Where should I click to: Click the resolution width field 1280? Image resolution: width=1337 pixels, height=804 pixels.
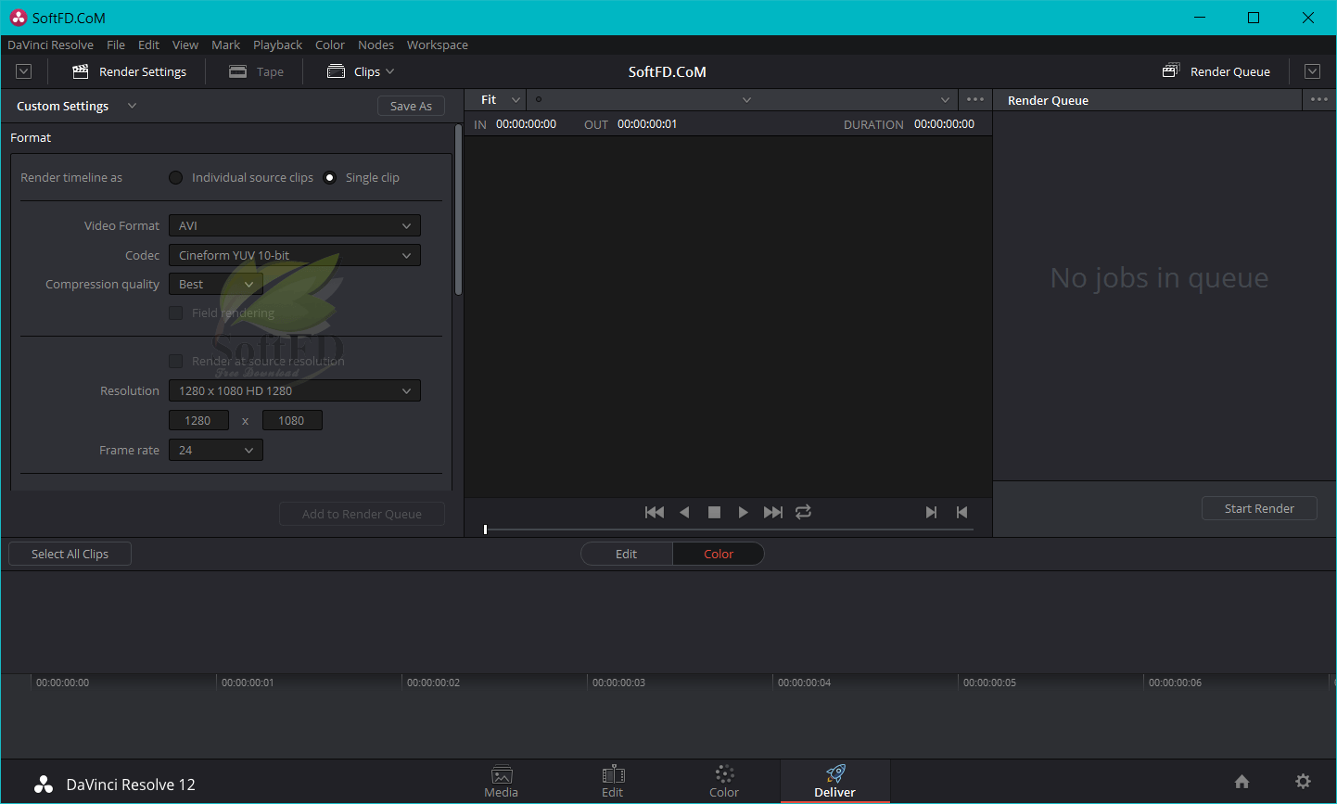(198, 420)
